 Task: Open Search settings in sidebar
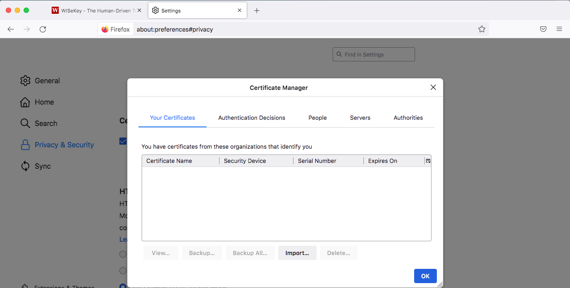coord(39,123)
